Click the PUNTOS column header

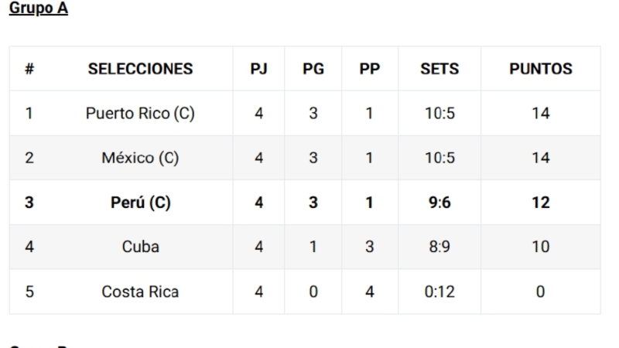[540, 69]
